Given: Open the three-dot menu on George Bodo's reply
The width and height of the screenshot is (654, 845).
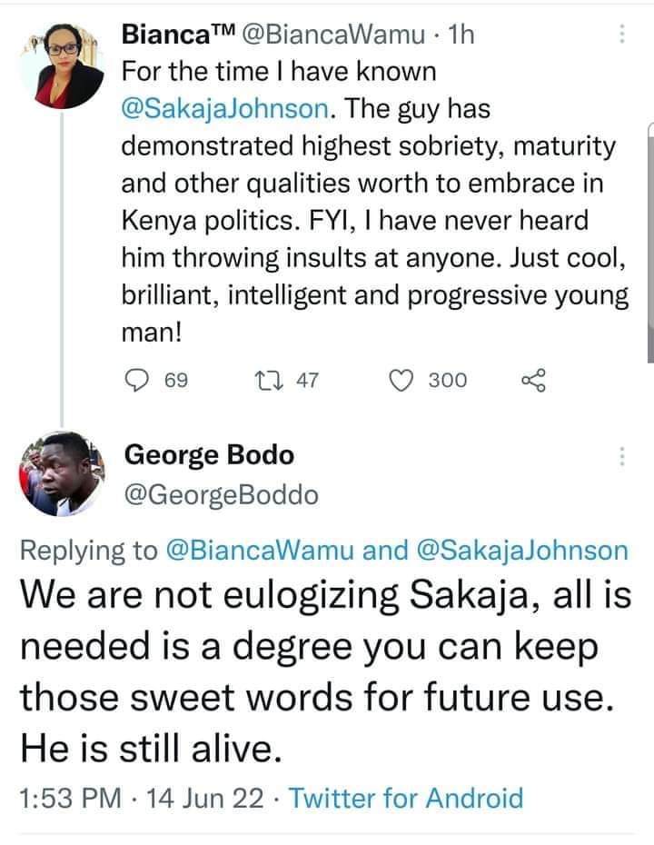Looking at the screenshot, I should tap(622, 456).
